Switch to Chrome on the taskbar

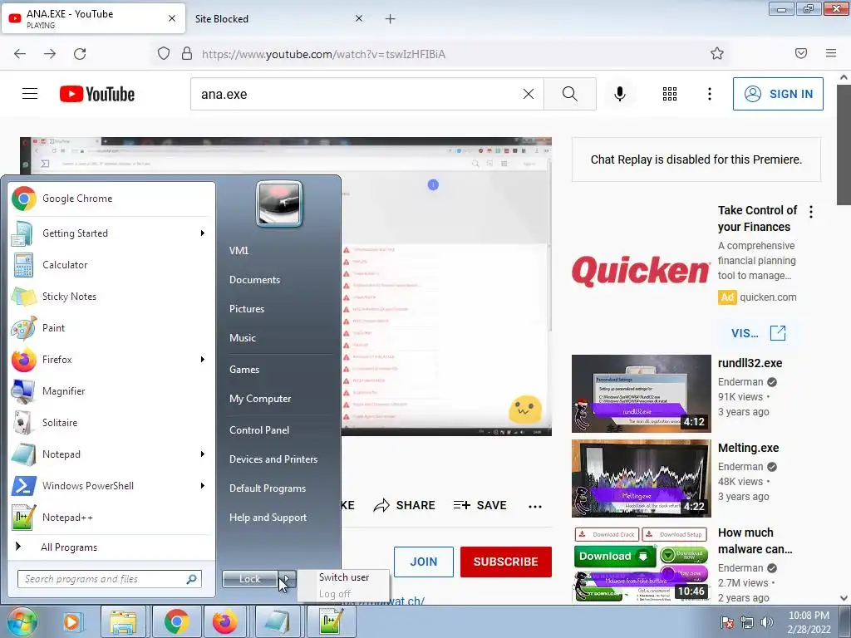click(x=176, y=621)
